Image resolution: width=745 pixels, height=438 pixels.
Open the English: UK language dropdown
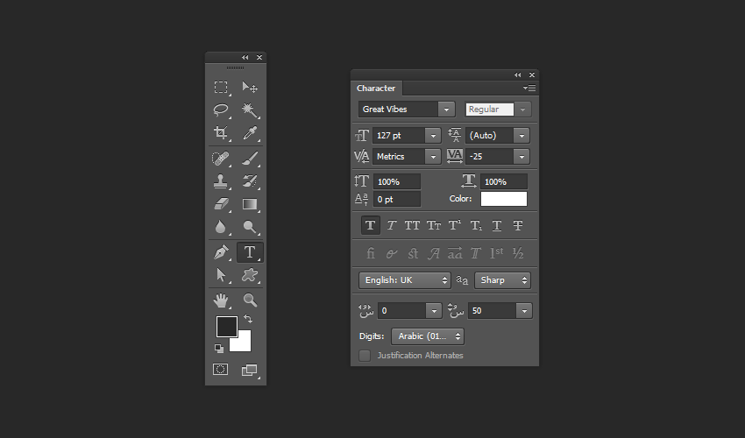[404, 280]
